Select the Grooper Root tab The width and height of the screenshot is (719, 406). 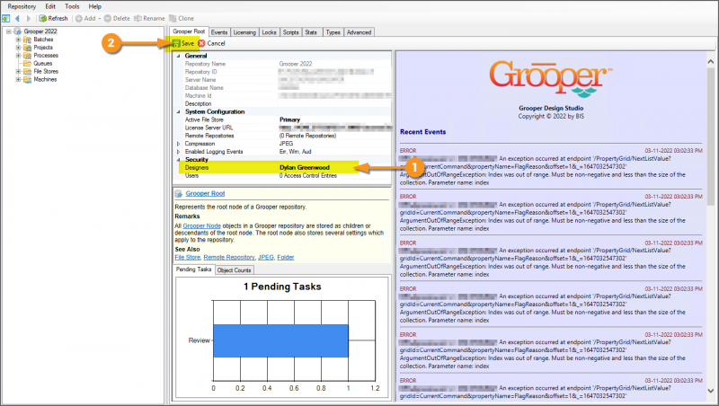pyautogui.click(x=189, y=31)
